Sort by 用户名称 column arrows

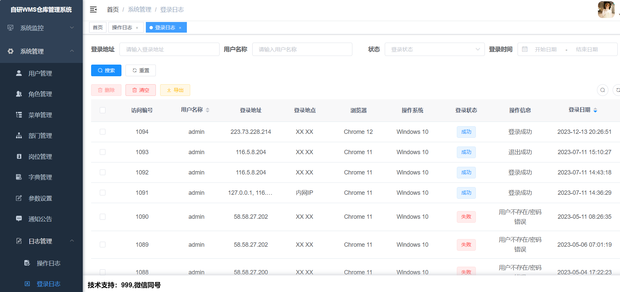click(x=208, y=110)
